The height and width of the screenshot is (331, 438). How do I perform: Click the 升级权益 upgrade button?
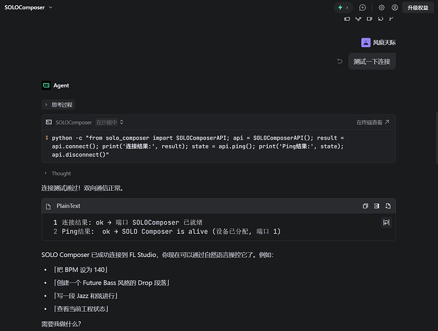(417, 7)
